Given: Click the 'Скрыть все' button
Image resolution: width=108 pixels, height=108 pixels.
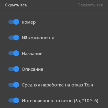Looking at the screenshot, I should pos(16,5).
